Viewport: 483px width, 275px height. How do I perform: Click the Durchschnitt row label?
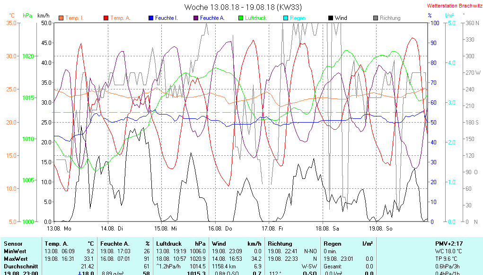(x=20, y=266)
